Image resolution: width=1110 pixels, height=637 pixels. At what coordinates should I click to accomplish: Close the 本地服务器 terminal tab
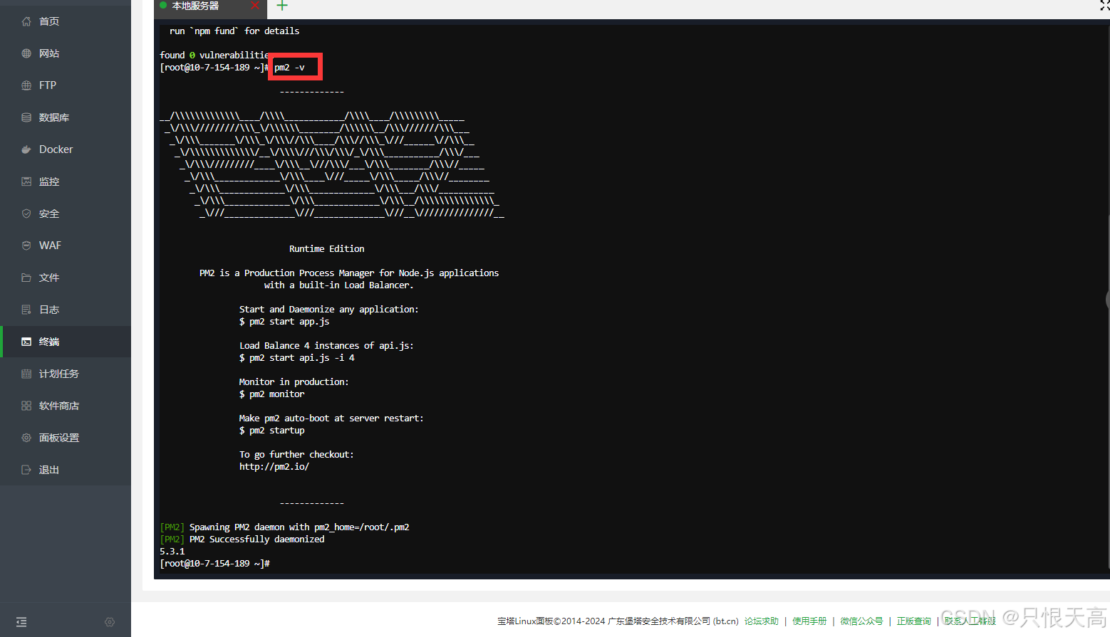tap(255, 6)
